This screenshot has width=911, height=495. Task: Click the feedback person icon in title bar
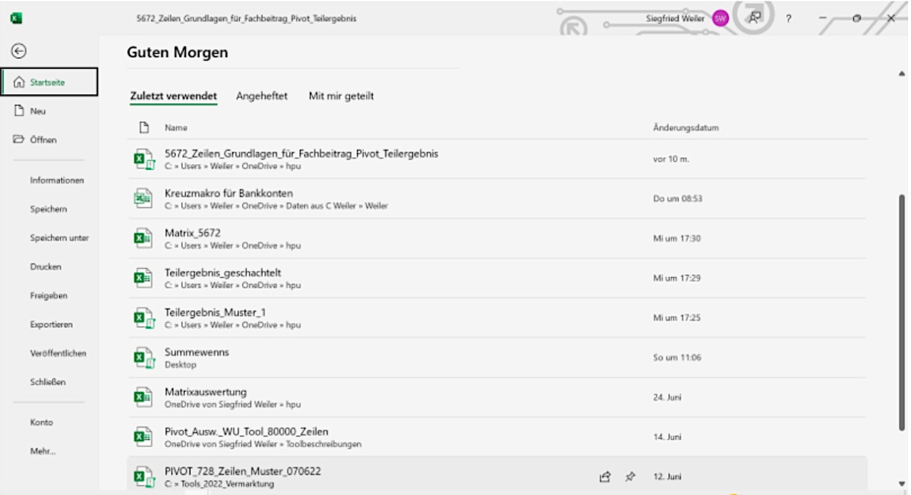(x=754, y=17)
